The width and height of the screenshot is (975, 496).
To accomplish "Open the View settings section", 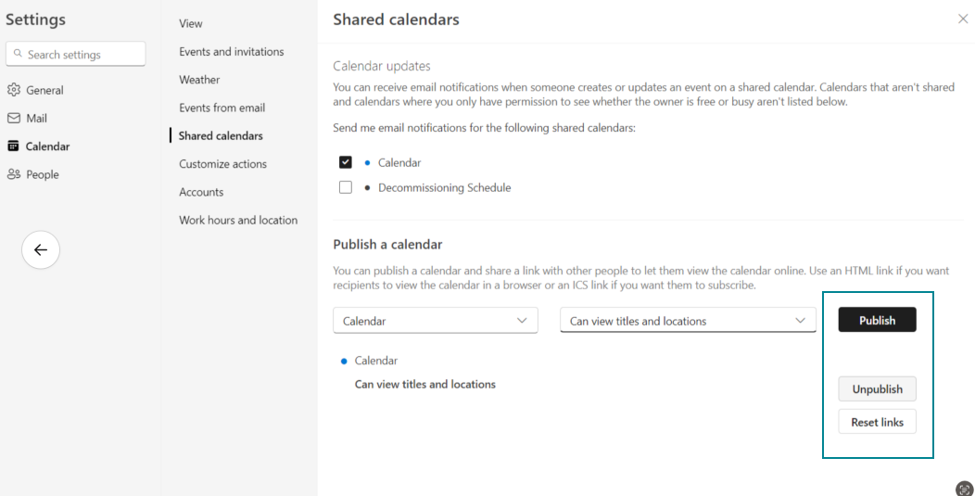I will pyautogui.click(x=191, y=23).
